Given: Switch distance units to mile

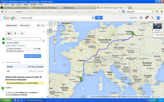Looking at the screenshot, I should [35, 49].
